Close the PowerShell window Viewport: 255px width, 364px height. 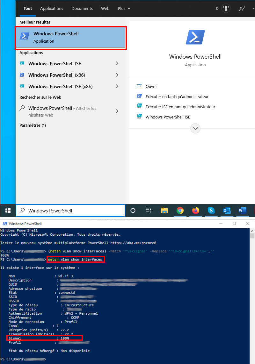point(248,224)
